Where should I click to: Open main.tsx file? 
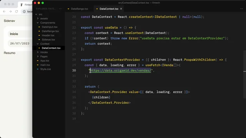tap(45, 65)
